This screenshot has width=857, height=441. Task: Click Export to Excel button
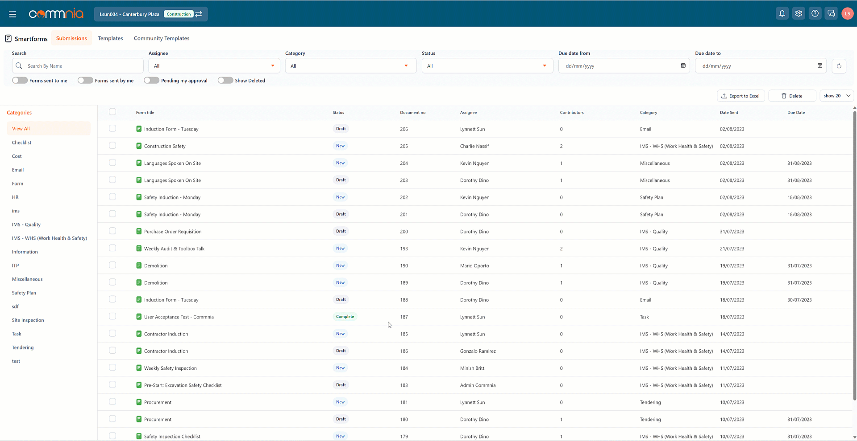tap(741, 96)
